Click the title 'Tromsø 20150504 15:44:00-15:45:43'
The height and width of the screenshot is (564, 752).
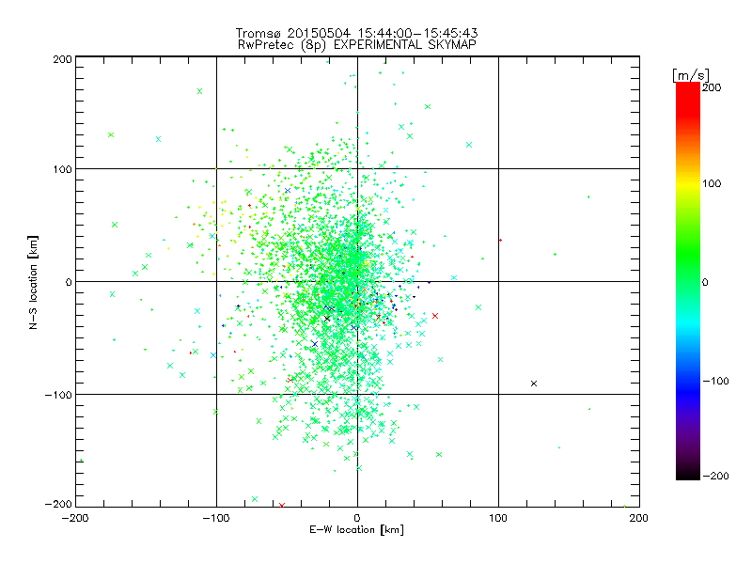[x=356, y=33]
